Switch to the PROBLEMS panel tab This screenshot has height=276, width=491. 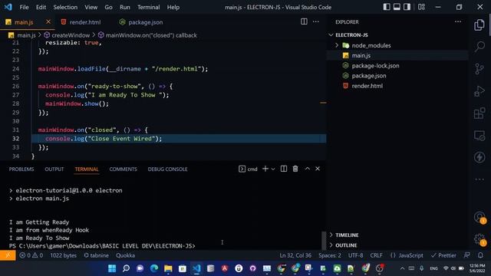21,169
